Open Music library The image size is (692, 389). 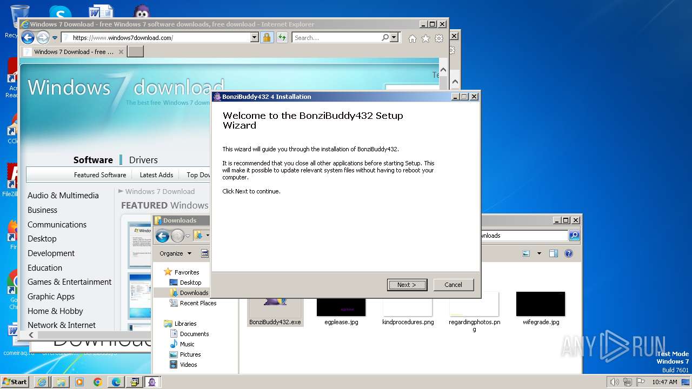point(187,344)
